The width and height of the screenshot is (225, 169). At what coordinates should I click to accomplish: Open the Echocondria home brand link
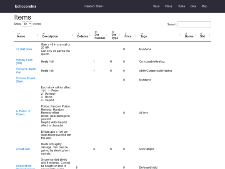point(25,6)
